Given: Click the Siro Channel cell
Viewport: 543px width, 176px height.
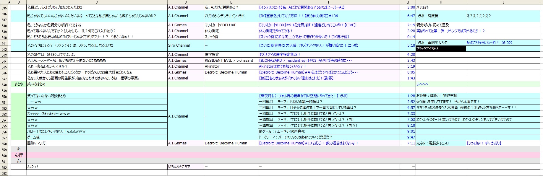Looking at the screenshot, I should (186, 45).
